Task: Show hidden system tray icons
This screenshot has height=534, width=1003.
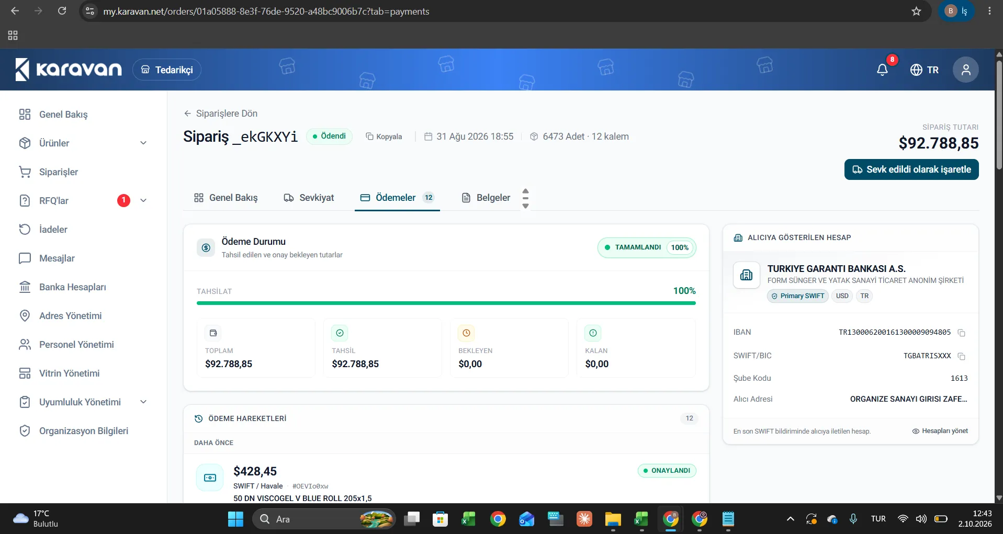Action: coord(791,519)
